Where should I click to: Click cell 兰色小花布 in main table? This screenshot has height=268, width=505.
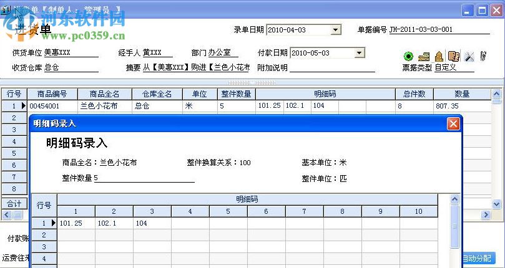pos(105,106)
